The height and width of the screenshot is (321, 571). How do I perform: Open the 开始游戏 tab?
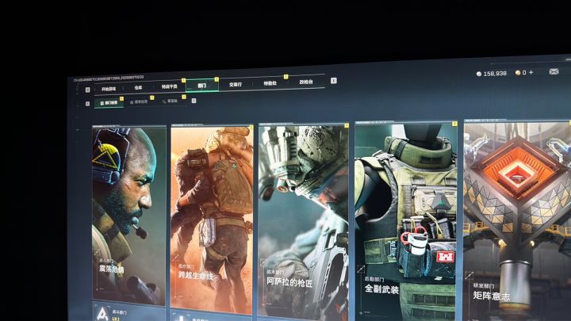[x=109, y=89]
